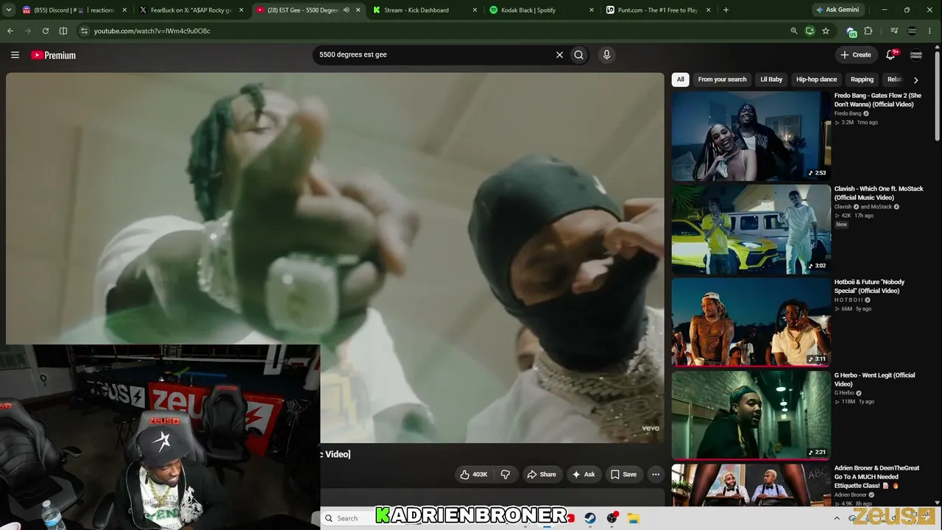Close the Kick Dashboard tab

(x=475, y=10)
